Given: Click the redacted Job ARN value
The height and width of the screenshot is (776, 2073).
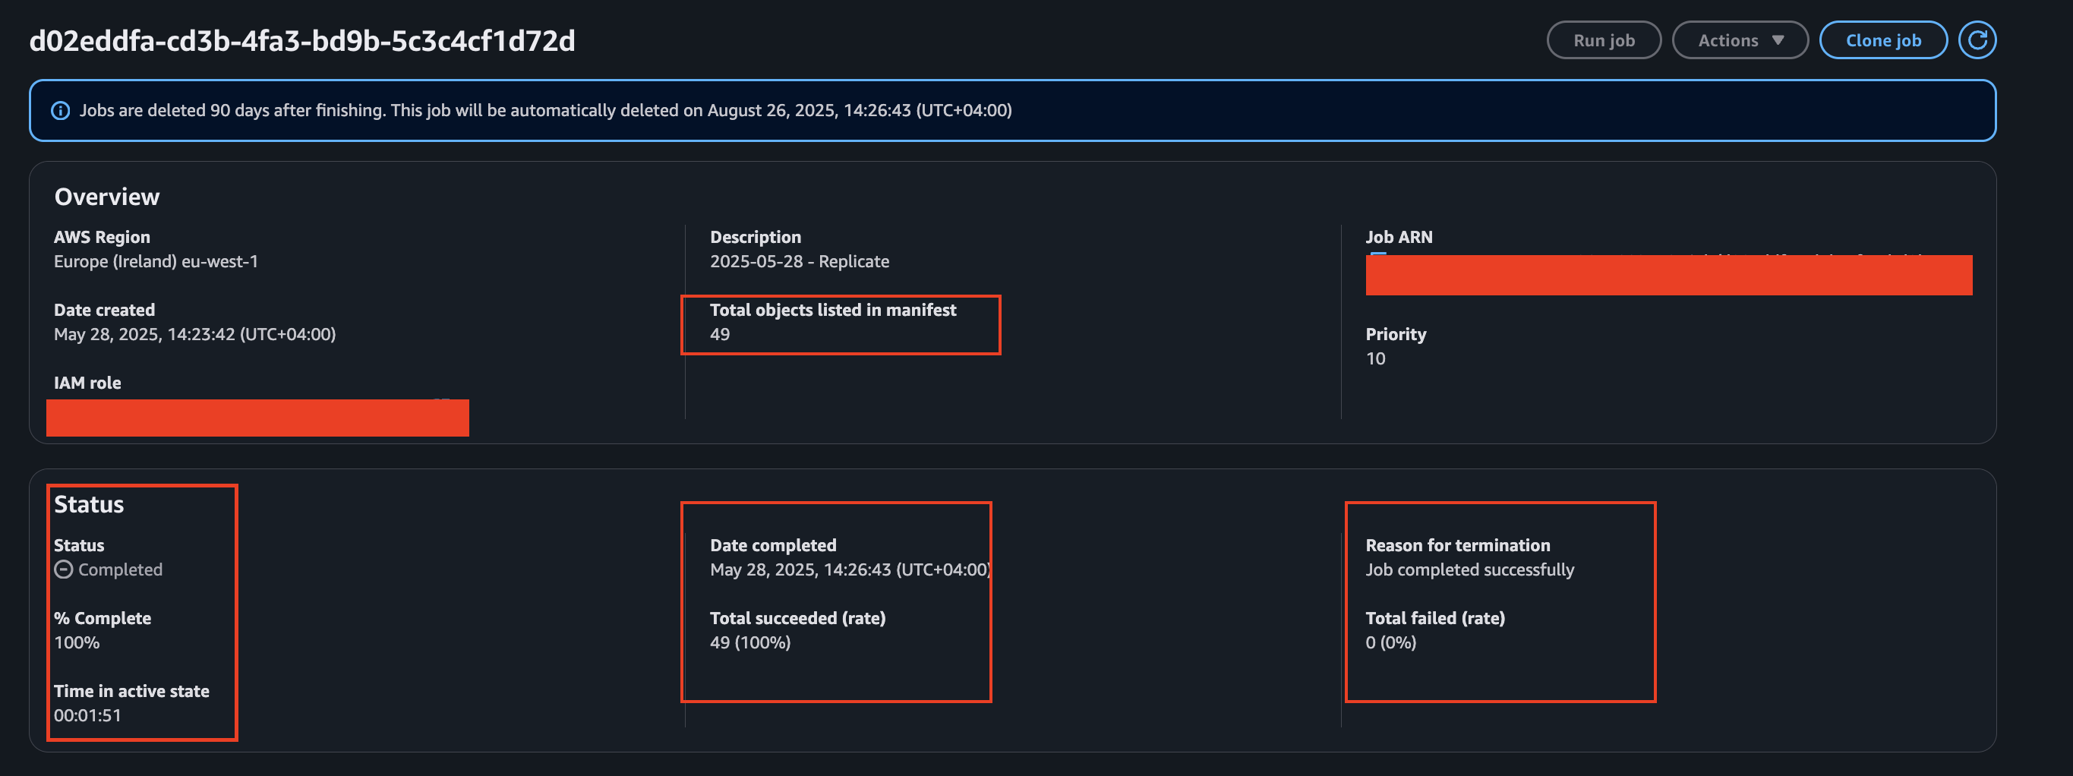Looking at the screenshot, I should click(x=1668, y=276).
